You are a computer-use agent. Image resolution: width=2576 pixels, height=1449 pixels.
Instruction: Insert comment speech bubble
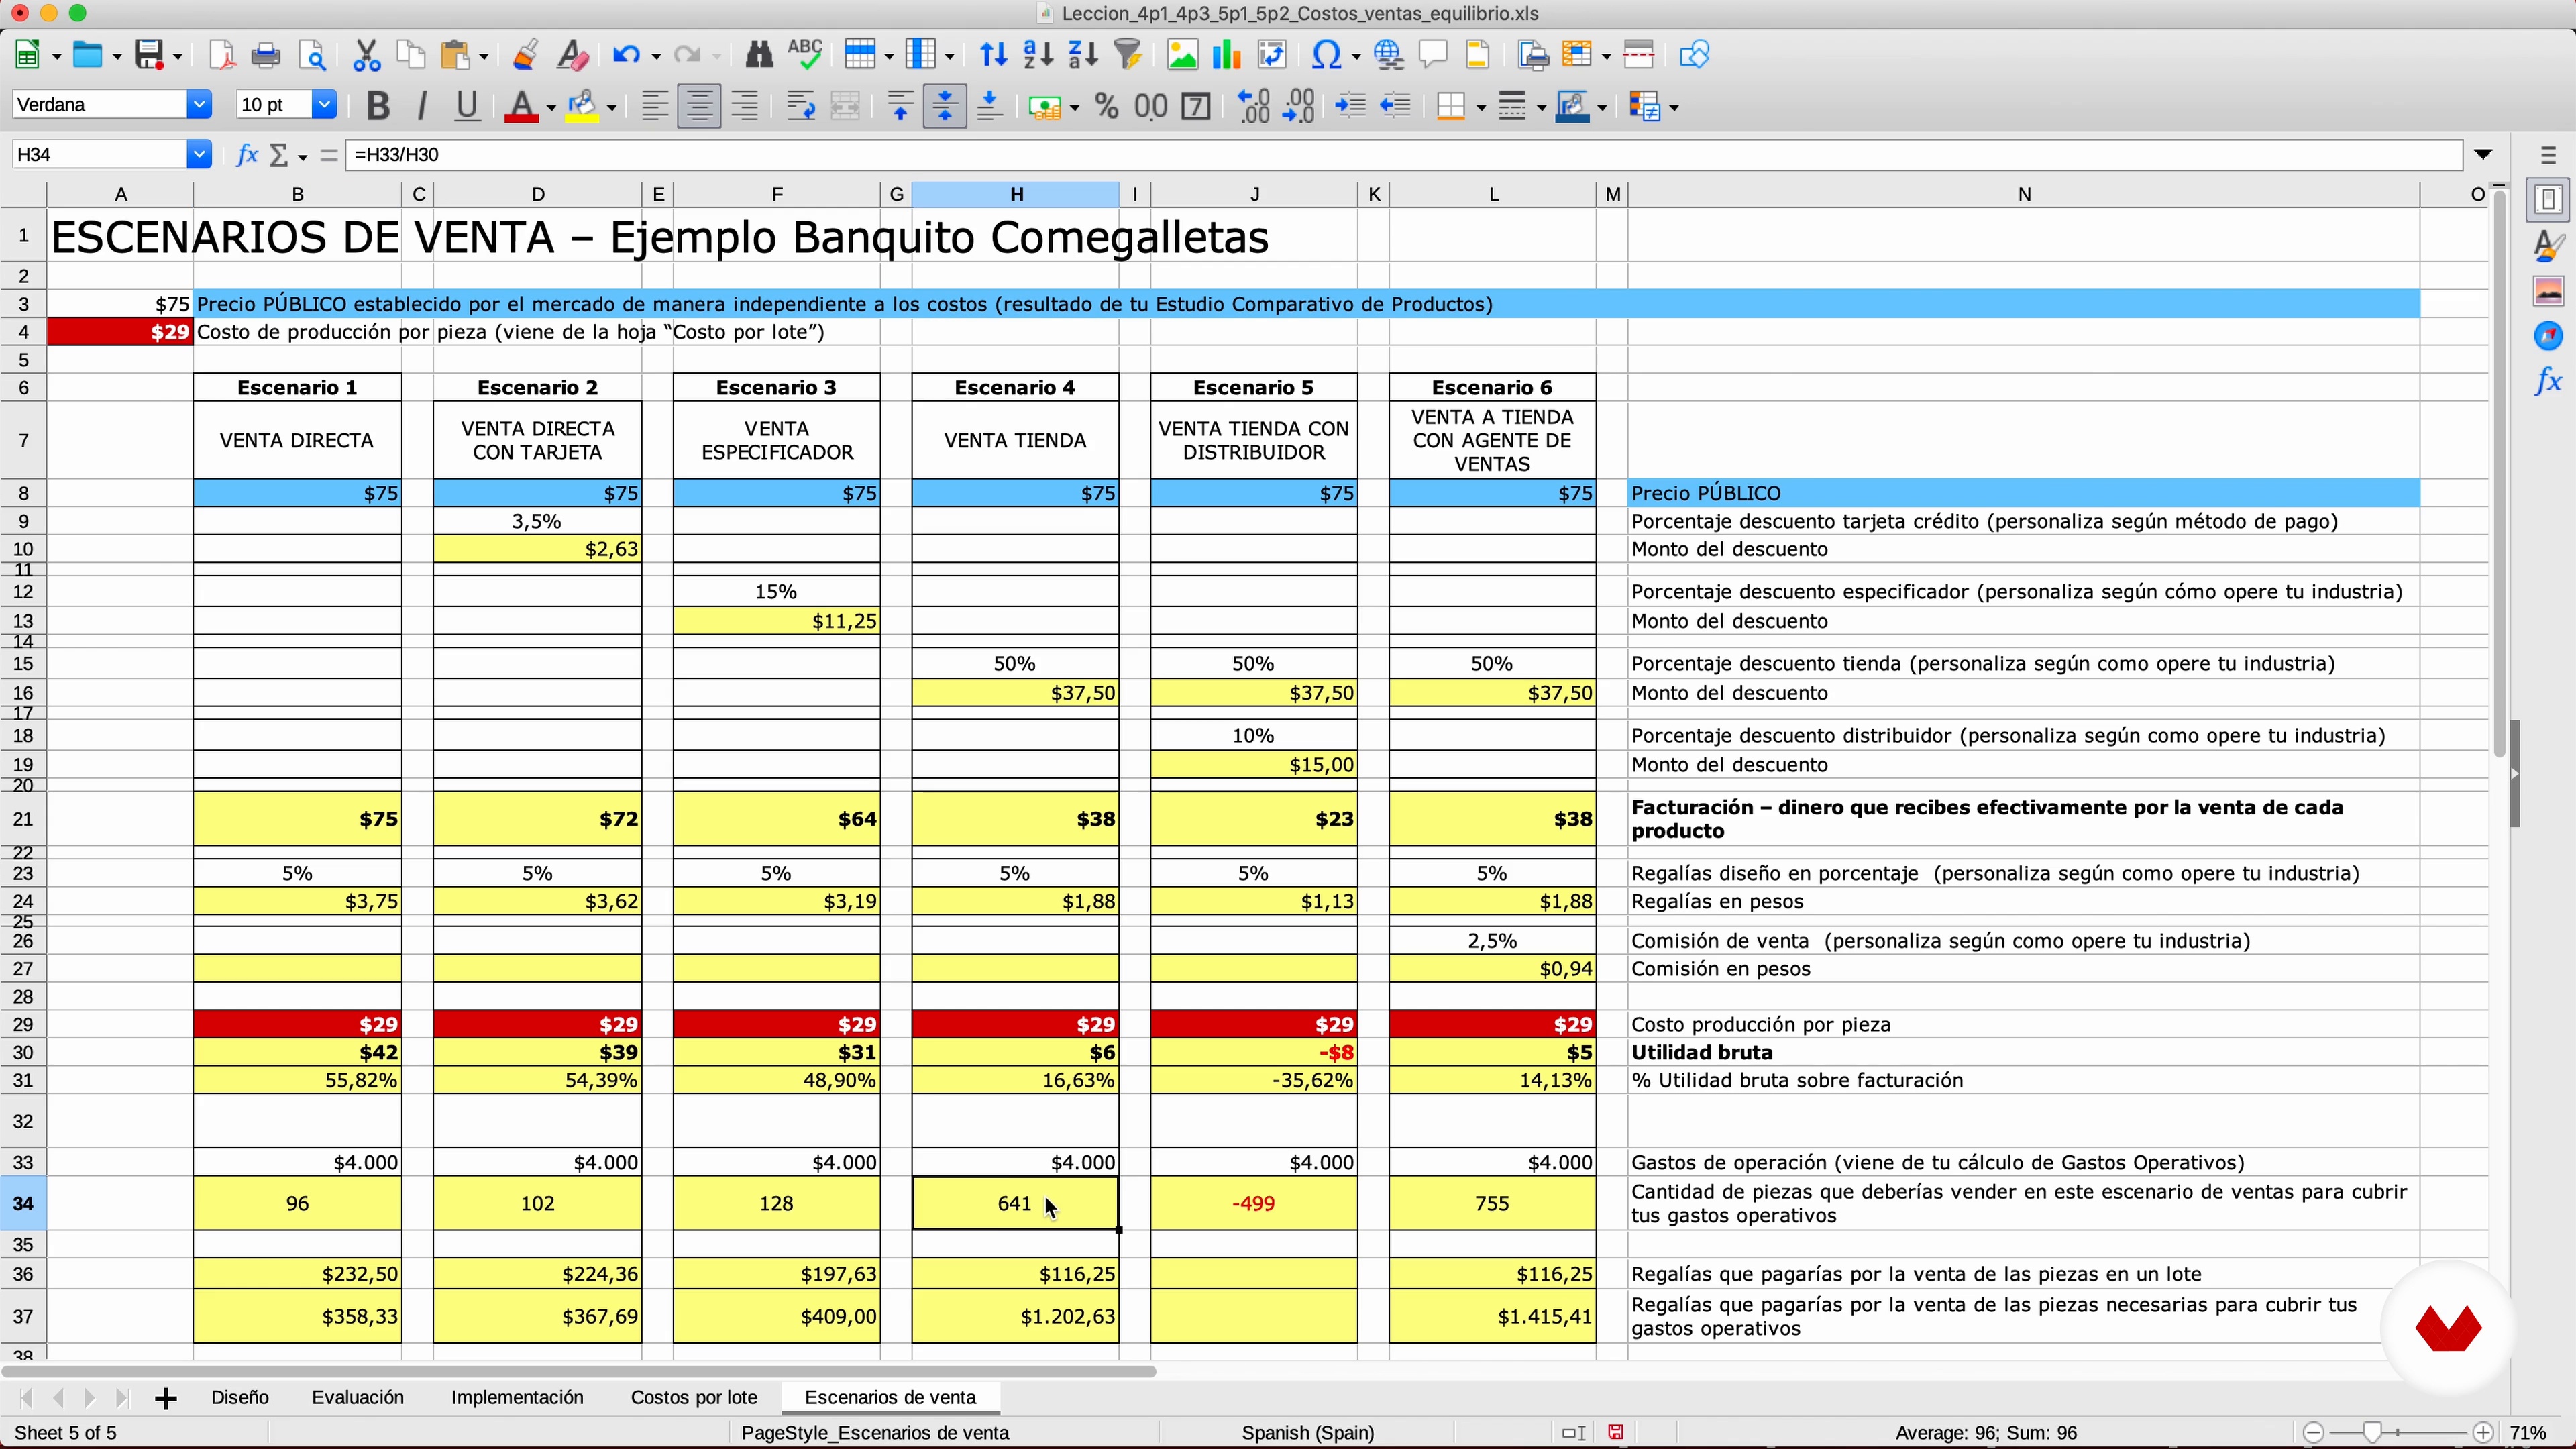pos(1433,55)
